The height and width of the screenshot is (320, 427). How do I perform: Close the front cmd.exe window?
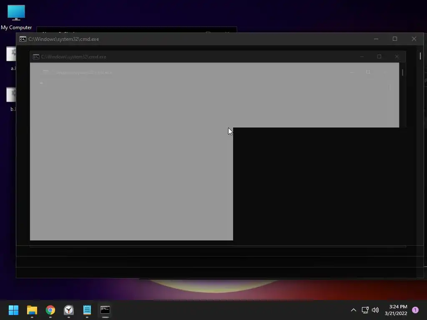(x=414, y=39)
